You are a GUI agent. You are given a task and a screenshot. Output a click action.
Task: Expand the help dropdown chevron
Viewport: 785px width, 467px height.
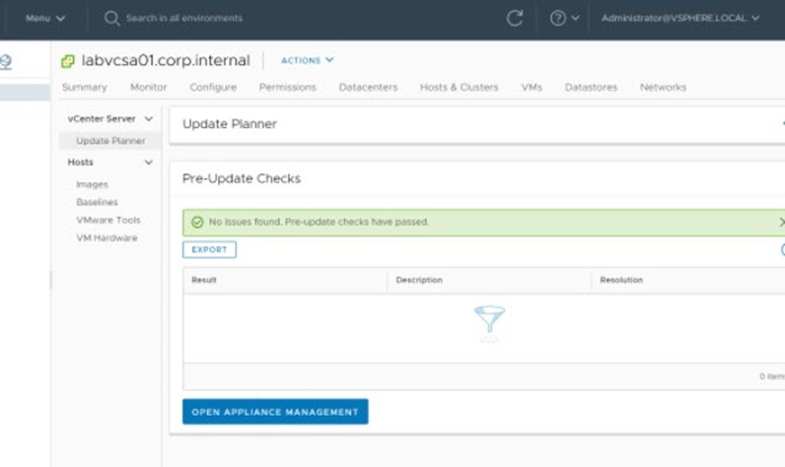click(x=575, y=18)
